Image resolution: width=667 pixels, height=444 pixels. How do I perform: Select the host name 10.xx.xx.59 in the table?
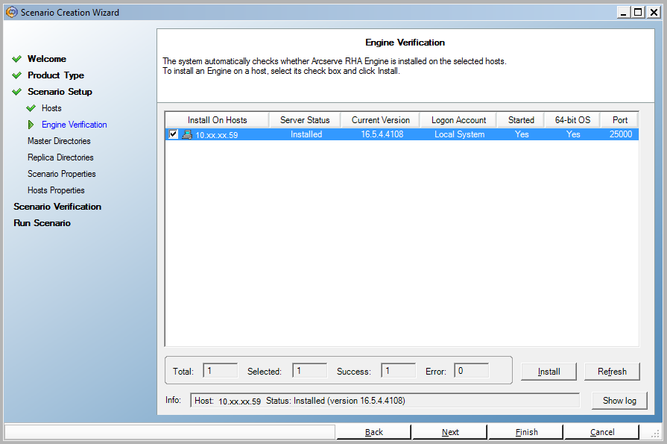217,135
